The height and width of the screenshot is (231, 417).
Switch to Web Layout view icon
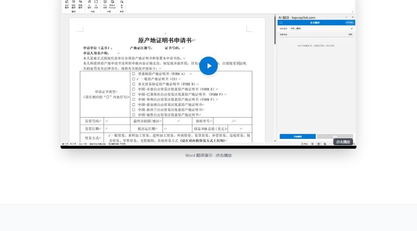point(325,144)
